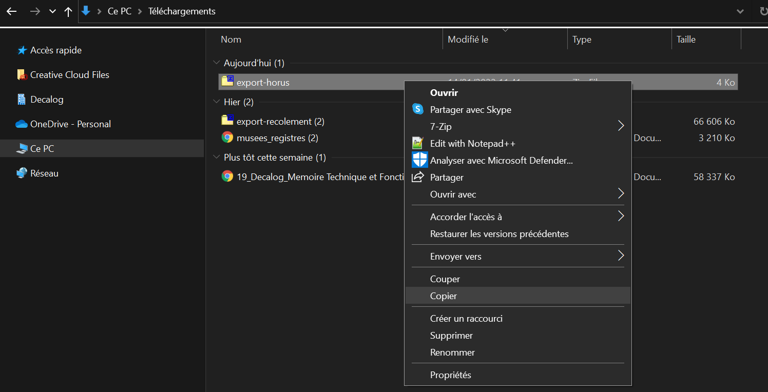Click the Microsoft Defender shield icon
The height and width of the screenshot is (392, 768).
(x=419, y=160)
